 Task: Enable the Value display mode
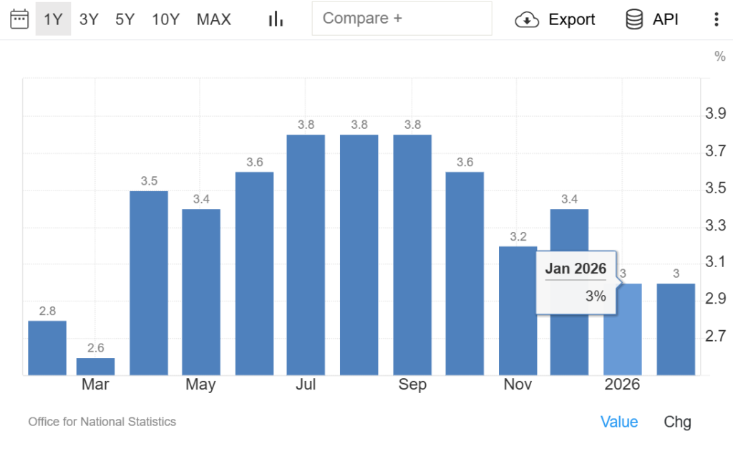pyautogui.click(x=619, y=422)
